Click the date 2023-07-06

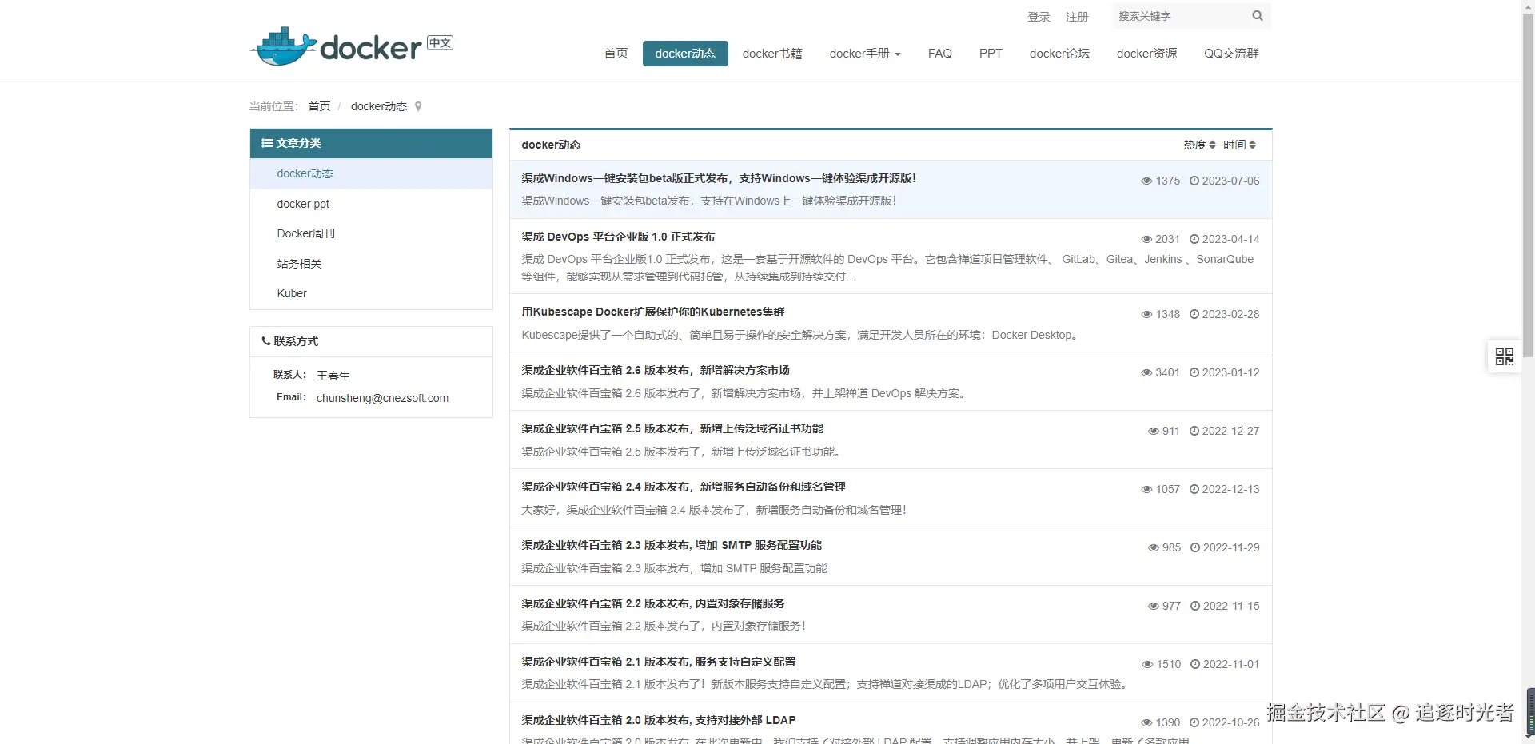coord(1230,181)
